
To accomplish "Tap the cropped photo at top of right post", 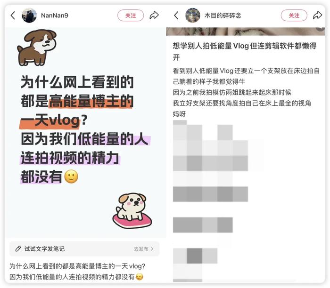I will [245, 32].
